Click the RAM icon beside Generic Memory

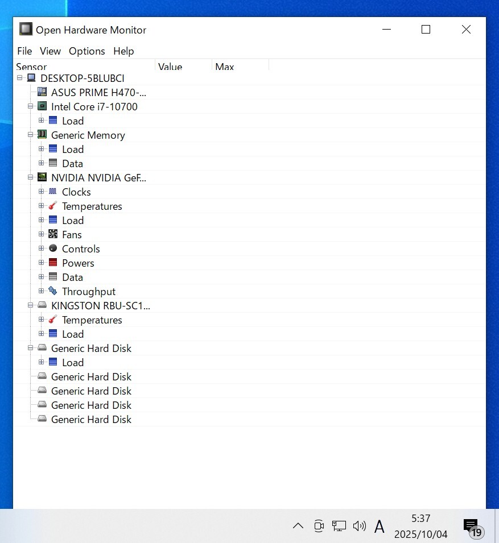click(42, 134)
